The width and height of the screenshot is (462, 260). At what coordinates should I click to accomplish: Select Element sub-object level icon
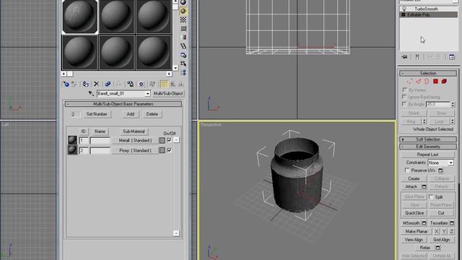point(444,82)
